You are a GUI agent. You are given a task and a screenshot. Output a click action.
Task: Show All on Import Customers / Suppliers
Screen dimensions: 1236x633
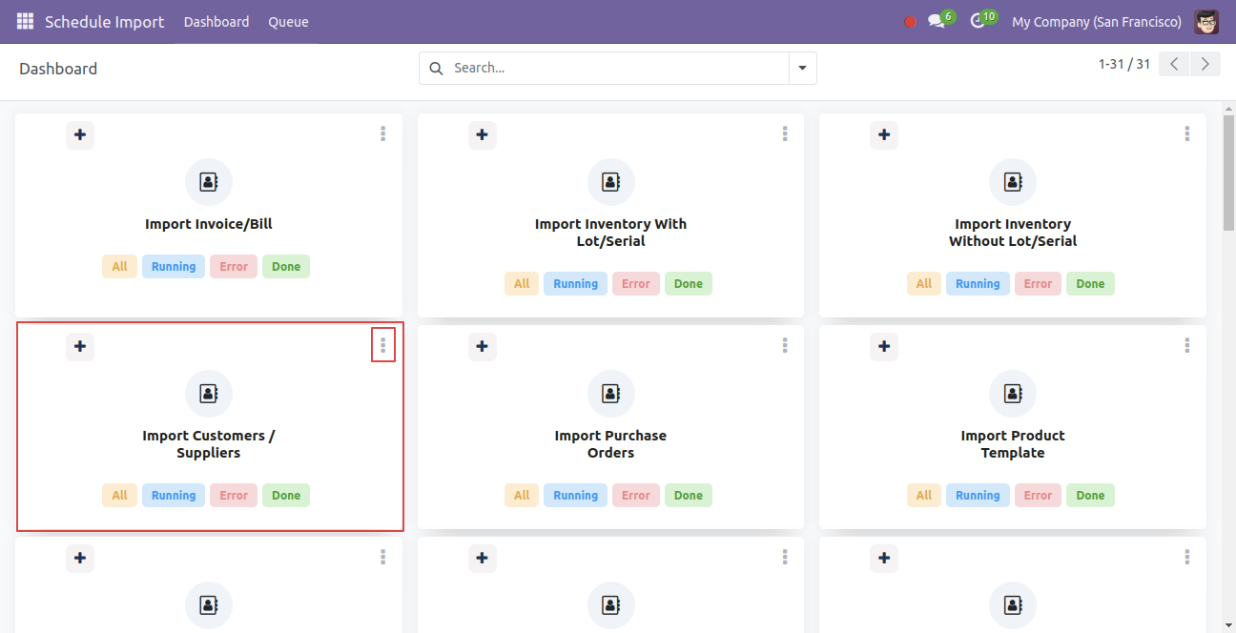click(119, 496)
